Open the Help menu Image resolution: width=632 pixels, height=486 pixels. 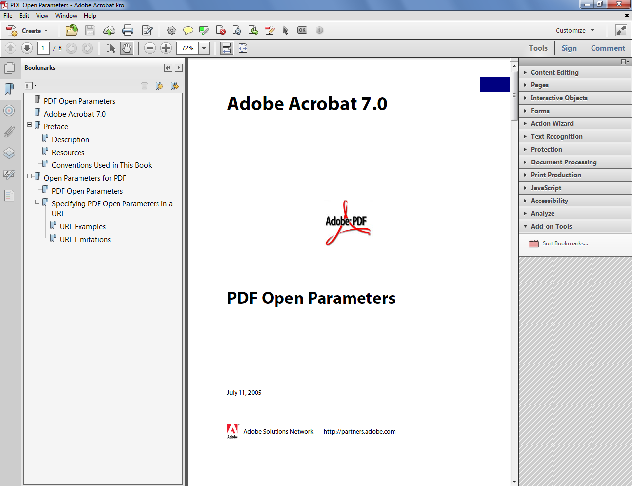(90, 16)
